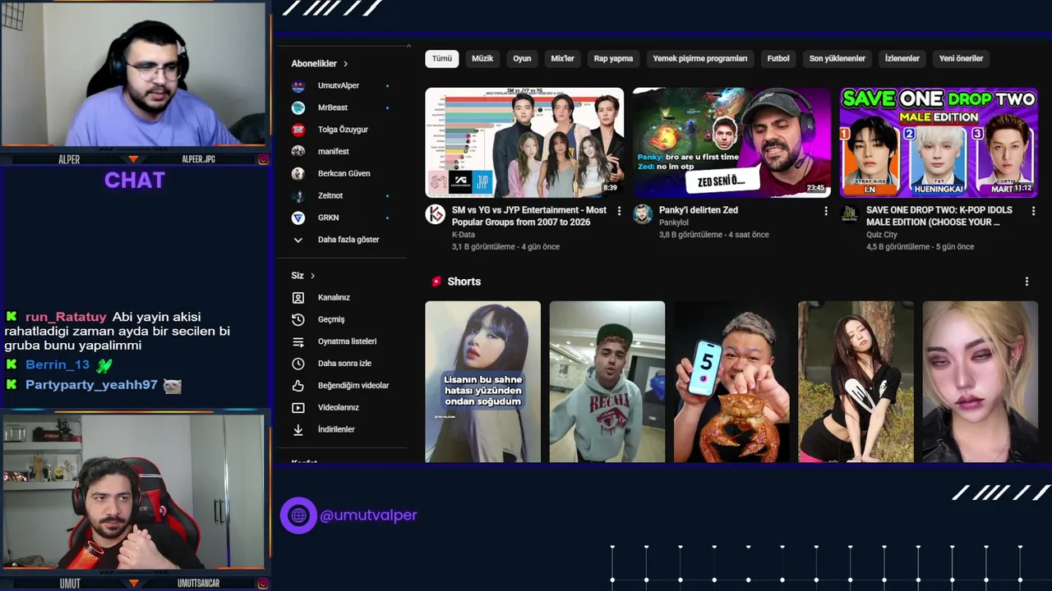
Task: Click the Videolarınız play icon
Action: 298,407
